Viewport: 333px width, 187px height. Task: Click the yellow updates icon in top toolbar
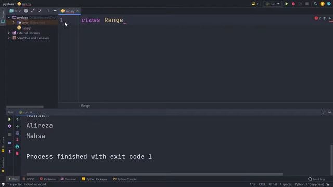[x=322, y=4]
